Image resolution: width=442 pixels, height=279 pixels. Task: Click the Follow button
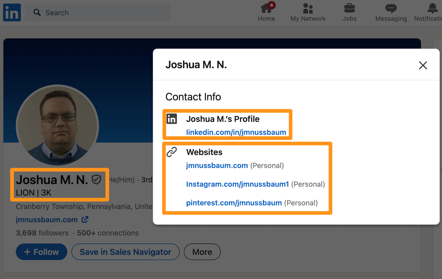tap(41, 252)
